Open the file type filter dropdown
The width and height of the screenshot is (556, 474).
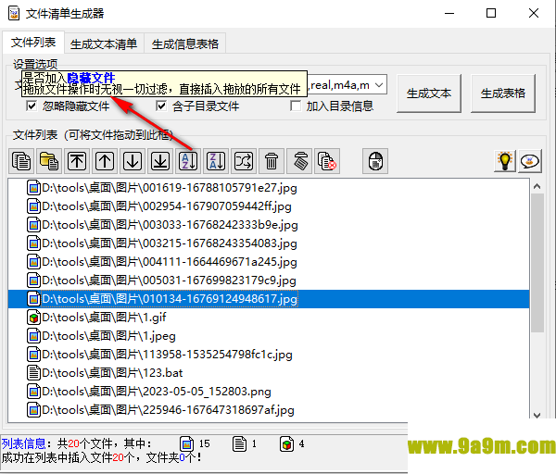(379, 85)
